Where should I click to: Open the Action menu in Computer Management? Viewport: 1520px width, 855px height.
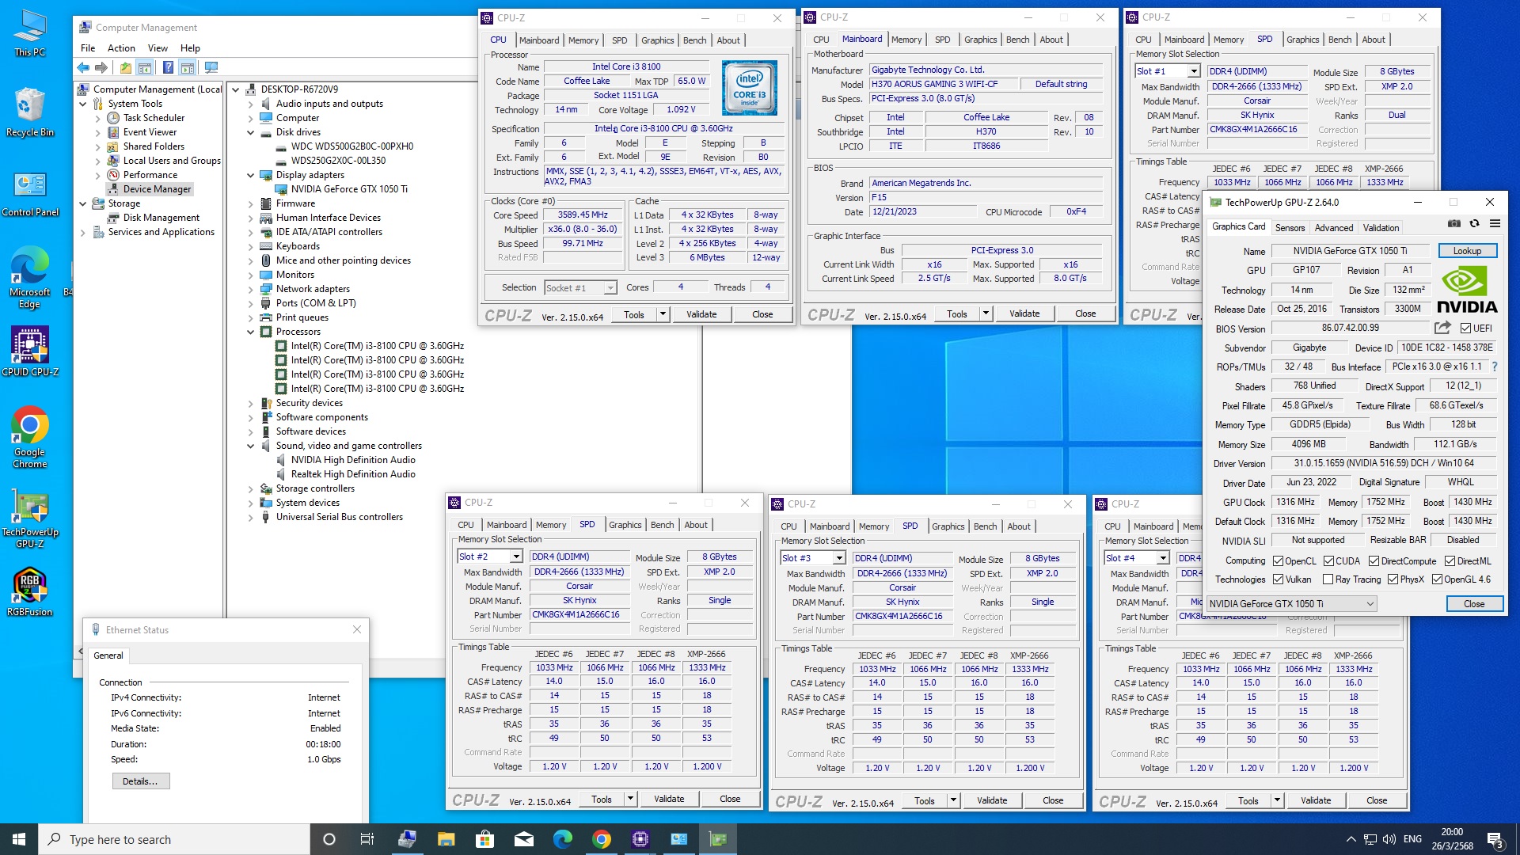click(x=121, y=48)
